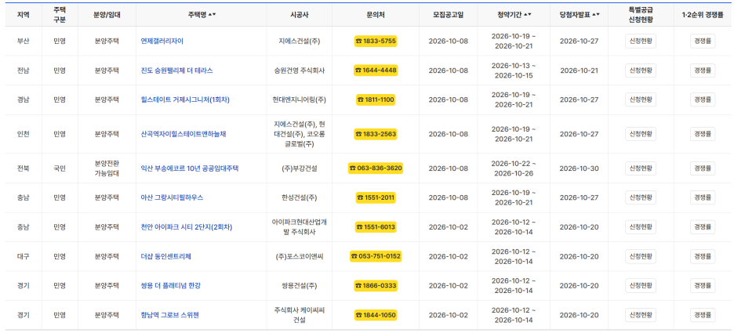This screenshot has width=734, height=333.
Task: Call phone number 1844-1050
Action: coord(376,315)
